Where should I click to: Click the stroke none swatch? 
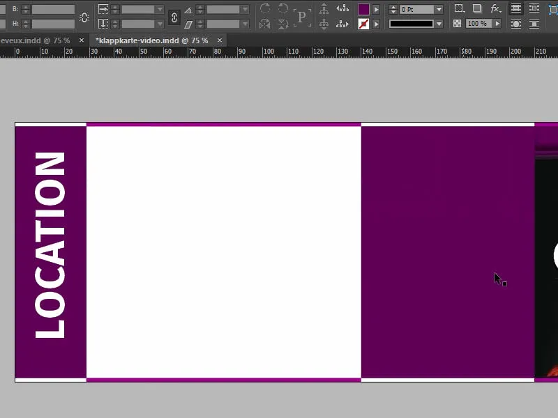pos(363,24)
